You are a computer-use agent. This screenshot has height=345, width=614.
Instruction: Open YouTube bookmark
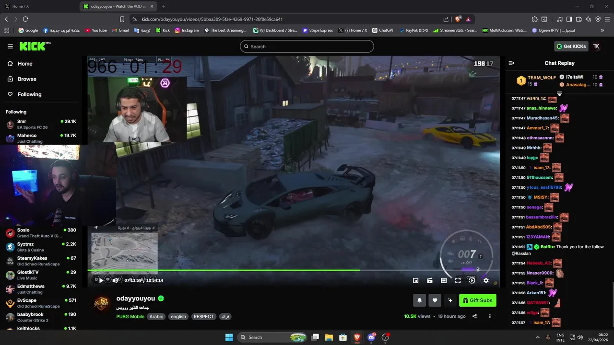(96, 30)
